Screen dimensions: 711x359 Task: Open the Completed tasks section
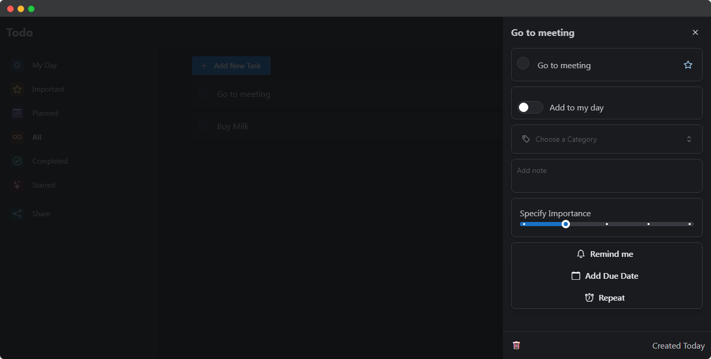(x=49, y=161)
